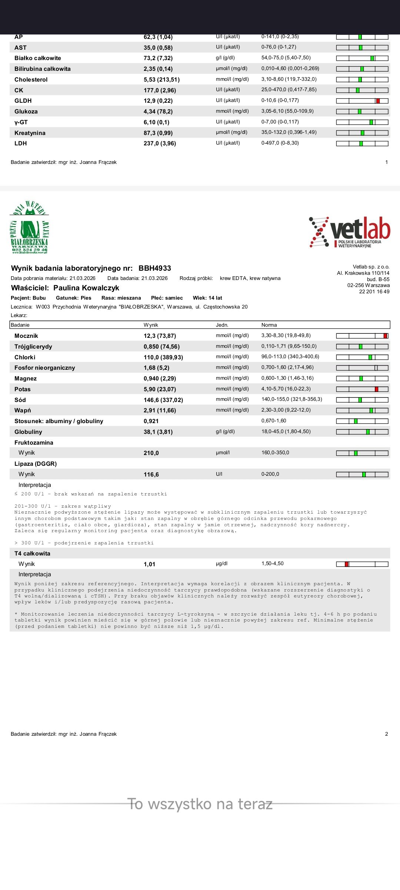Click the Lipaza range indicator bar
This screenshot has height=890, width=400.
362,474
